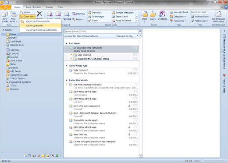The width and height of the screenshot is (228, 163).
Task: Open the Filter E-mail dropdown
Action: click(x=200, y=21)
